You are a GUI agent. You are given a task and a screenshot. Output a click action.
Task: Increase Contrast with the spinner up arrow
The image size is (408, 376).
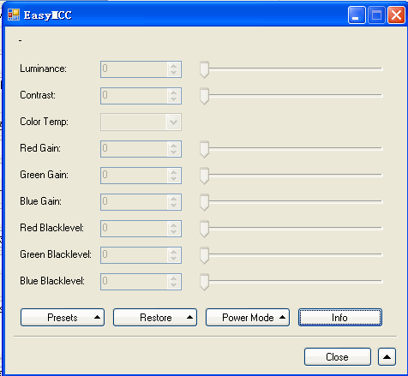[173, 93]
